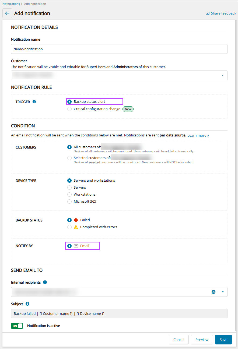Toggle the Notification is active switch
The height and width of the screenshot is (349, 238).
point(17,326)
